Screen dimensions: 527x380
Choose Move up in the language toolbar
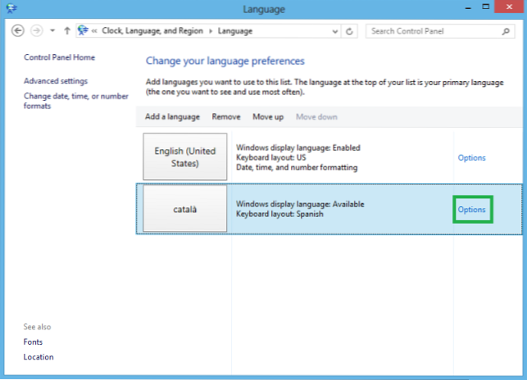[x=268, y=117]
